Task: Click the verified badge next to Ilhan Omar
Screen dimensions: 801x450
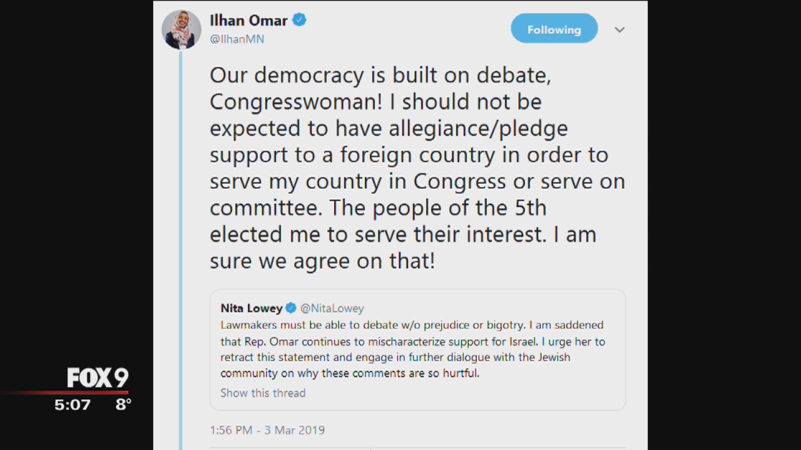Action: click(298, 19)
